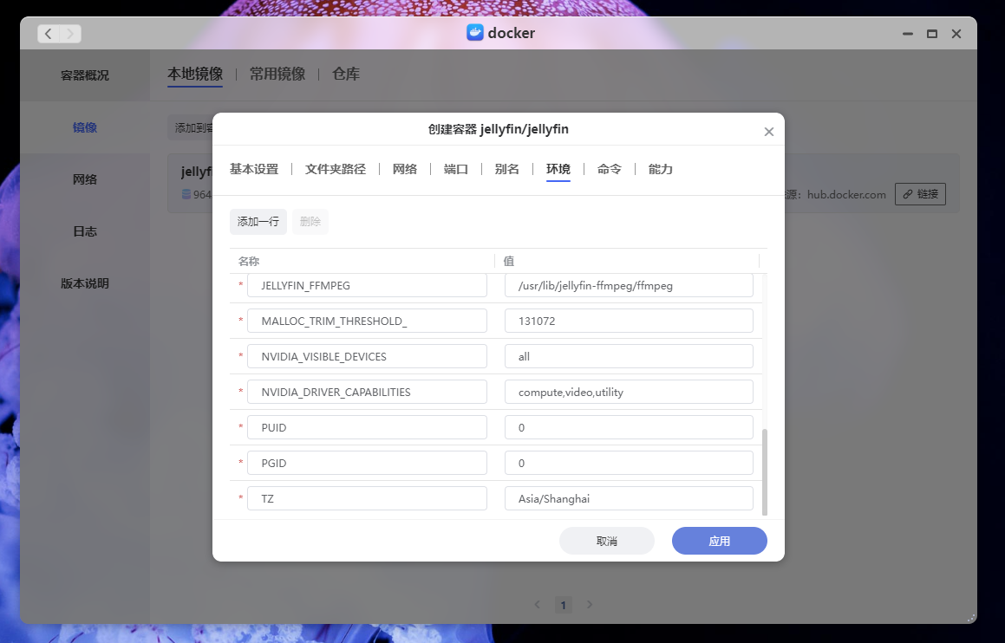Screen dimensions: 1005x643
Task: Select the TZ variable row
Action: point(366,497)
